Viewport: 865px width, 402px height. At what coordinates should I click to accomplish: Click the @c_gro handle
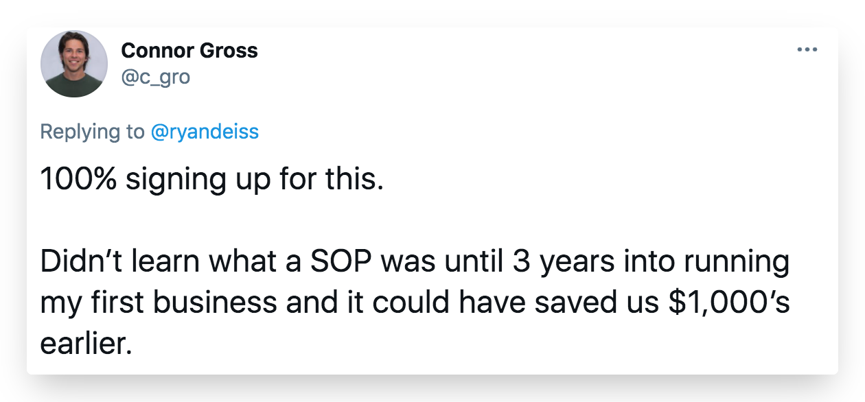tap(156, 78)
